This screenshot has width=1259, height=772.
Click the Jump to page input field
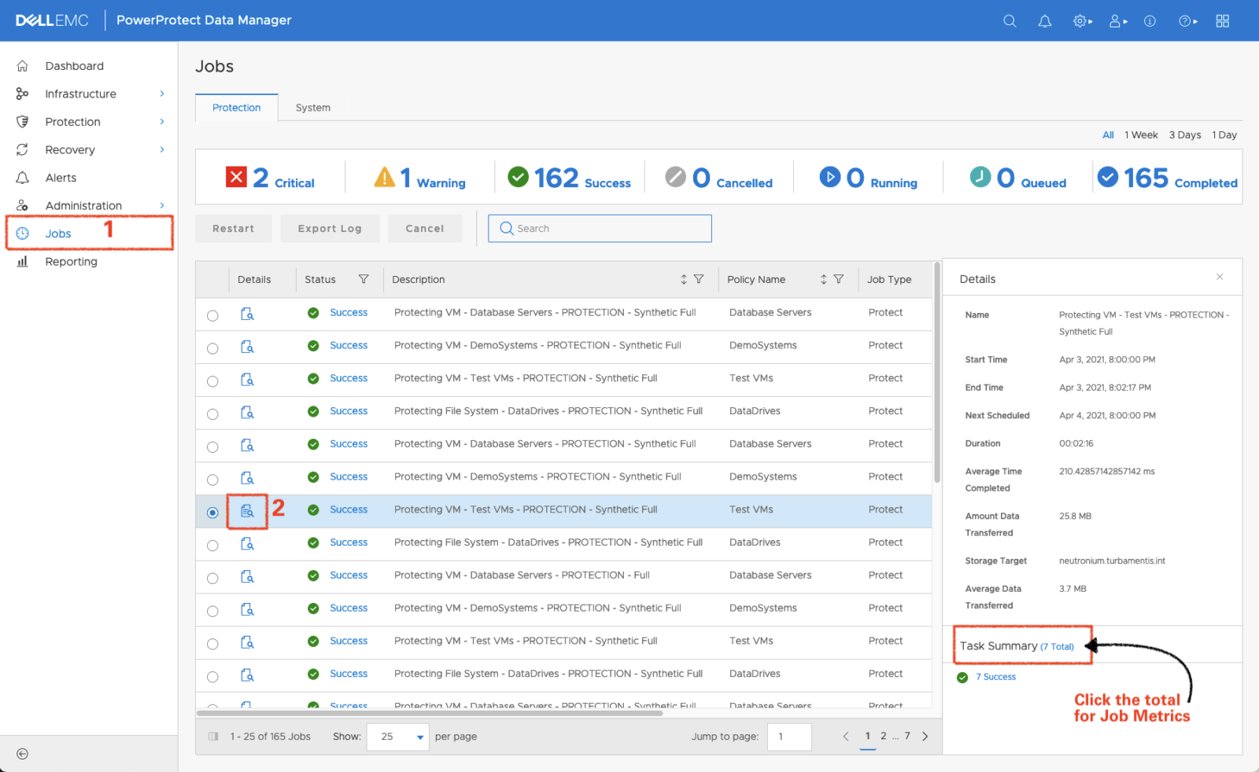789,737
